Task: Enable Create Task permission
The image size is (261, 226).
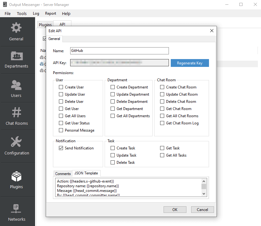Action: [113, 148]
